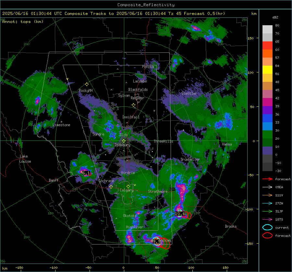Click the Stettler city label
Image resolution: width=292 pixels, height=272 pixels.
click(x=189, y=93)
